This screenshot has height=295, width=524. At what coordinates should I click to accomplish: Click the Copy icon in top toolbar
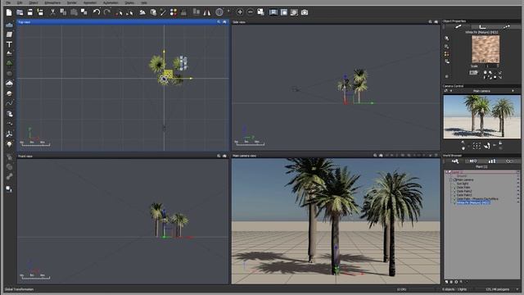pyautogui.click(x=63, y=12)
